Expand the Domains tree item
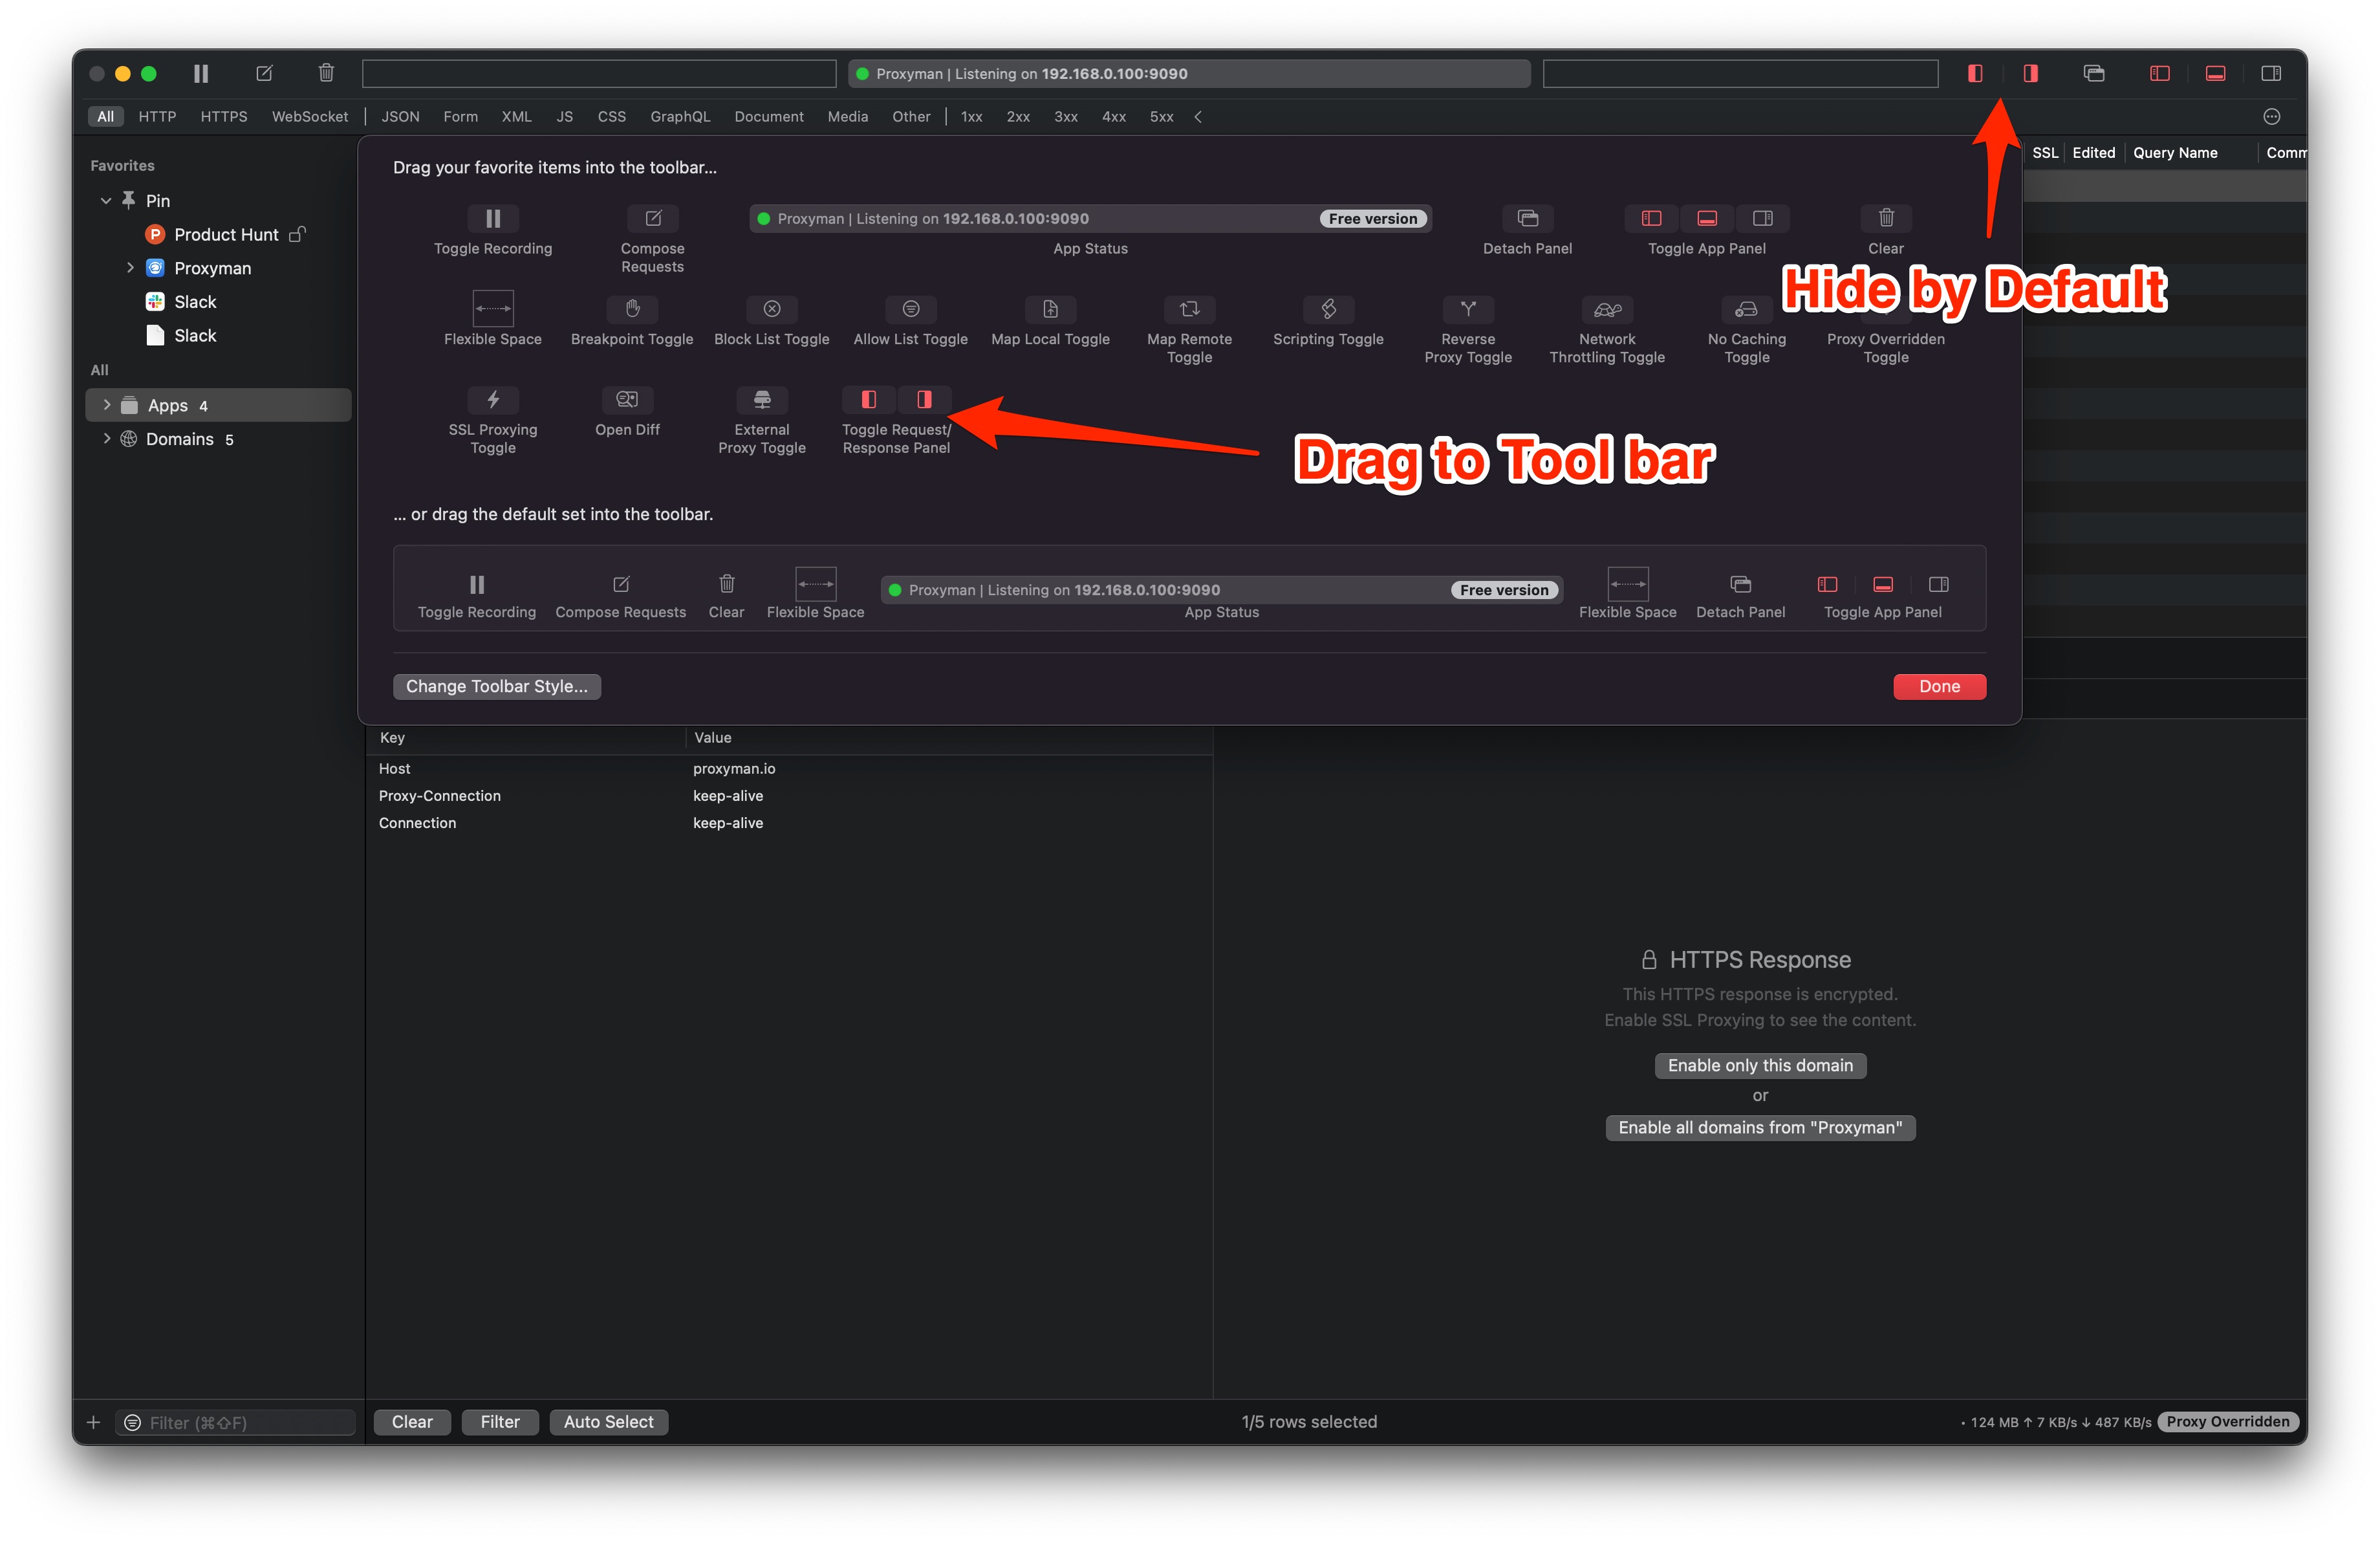Image resolution: width=2380 pixels, height=1541 pixels. [x=107, y=439]
